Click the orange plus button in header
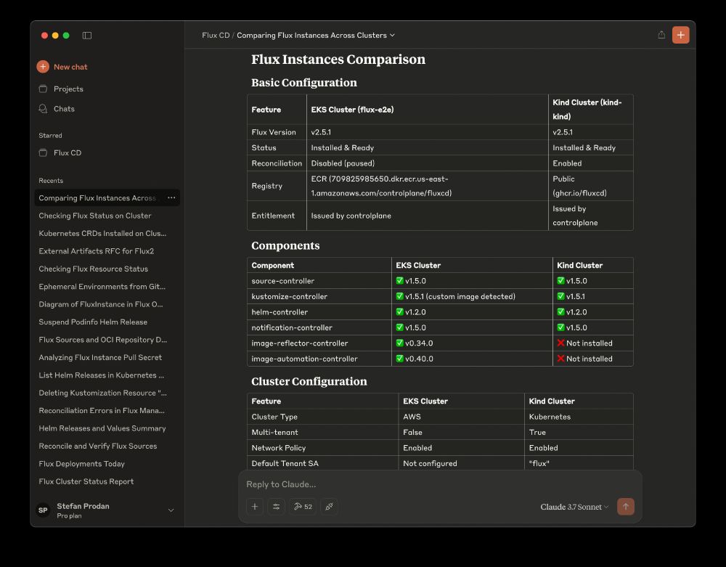Viewport: 726px width, 567px height. [681, 35]
